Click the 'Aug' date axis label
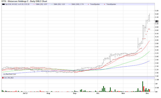 click(48, 93)
